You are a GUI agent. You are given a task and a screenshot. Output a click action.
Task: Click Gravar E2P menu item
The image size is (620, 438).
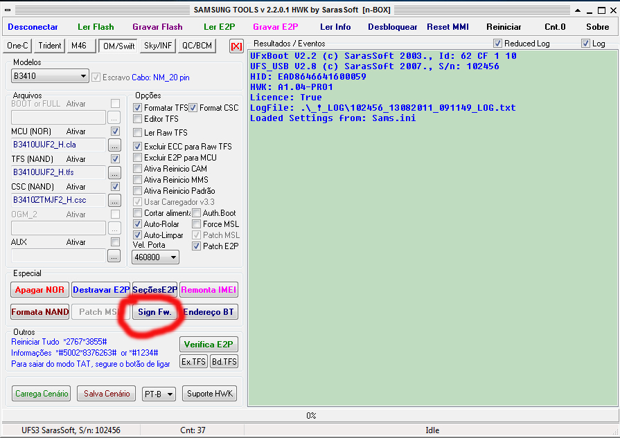[276, 27]
